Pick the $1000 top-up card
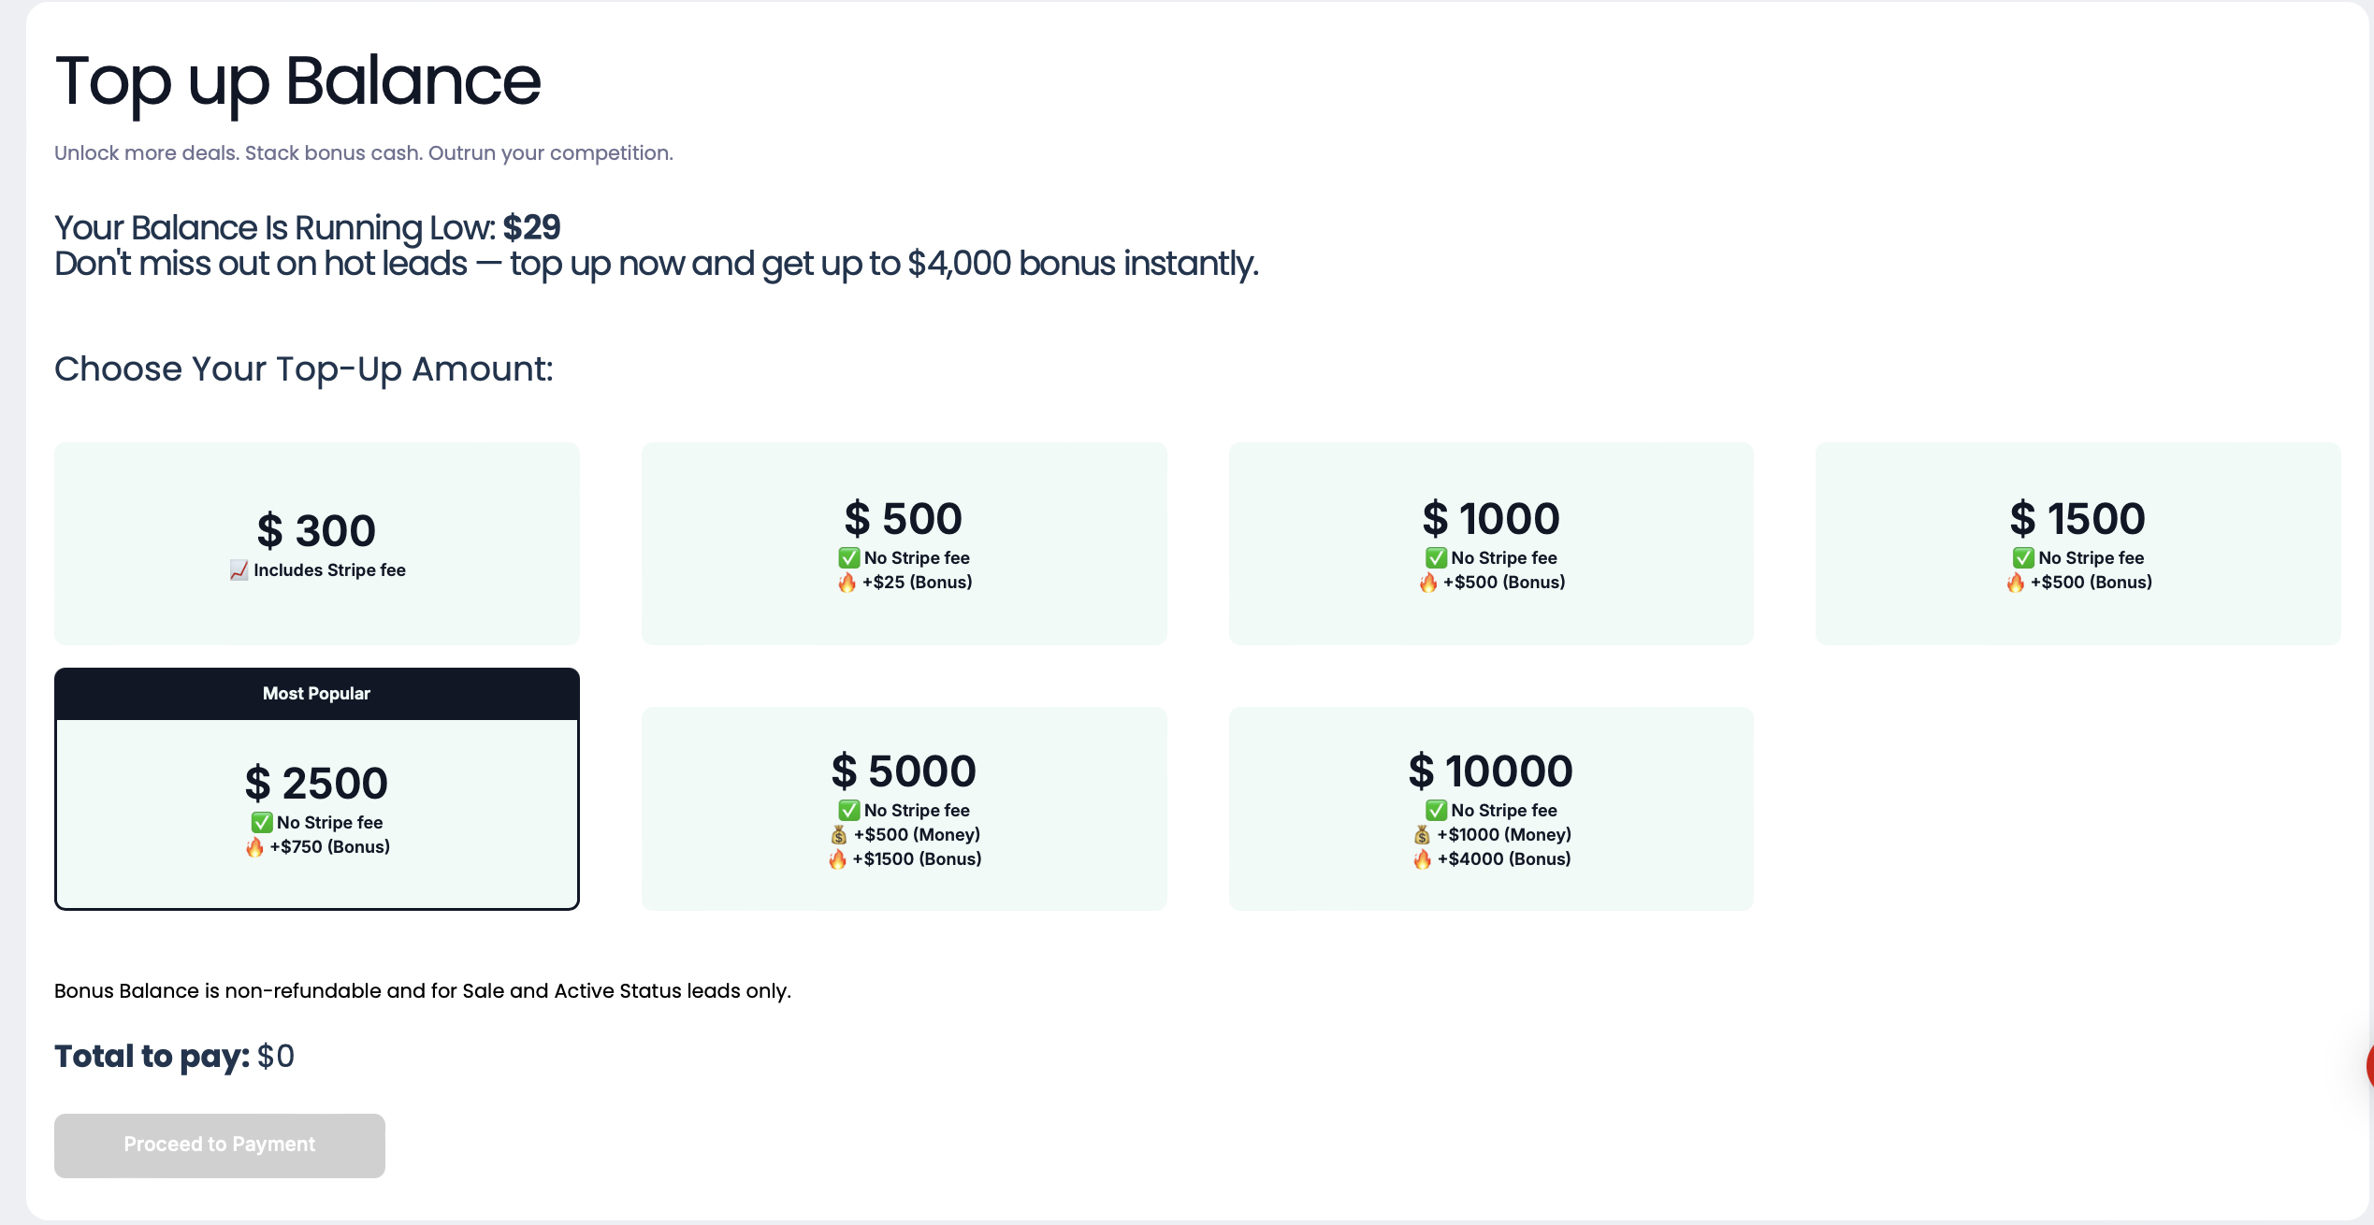 coord(1491,543)
